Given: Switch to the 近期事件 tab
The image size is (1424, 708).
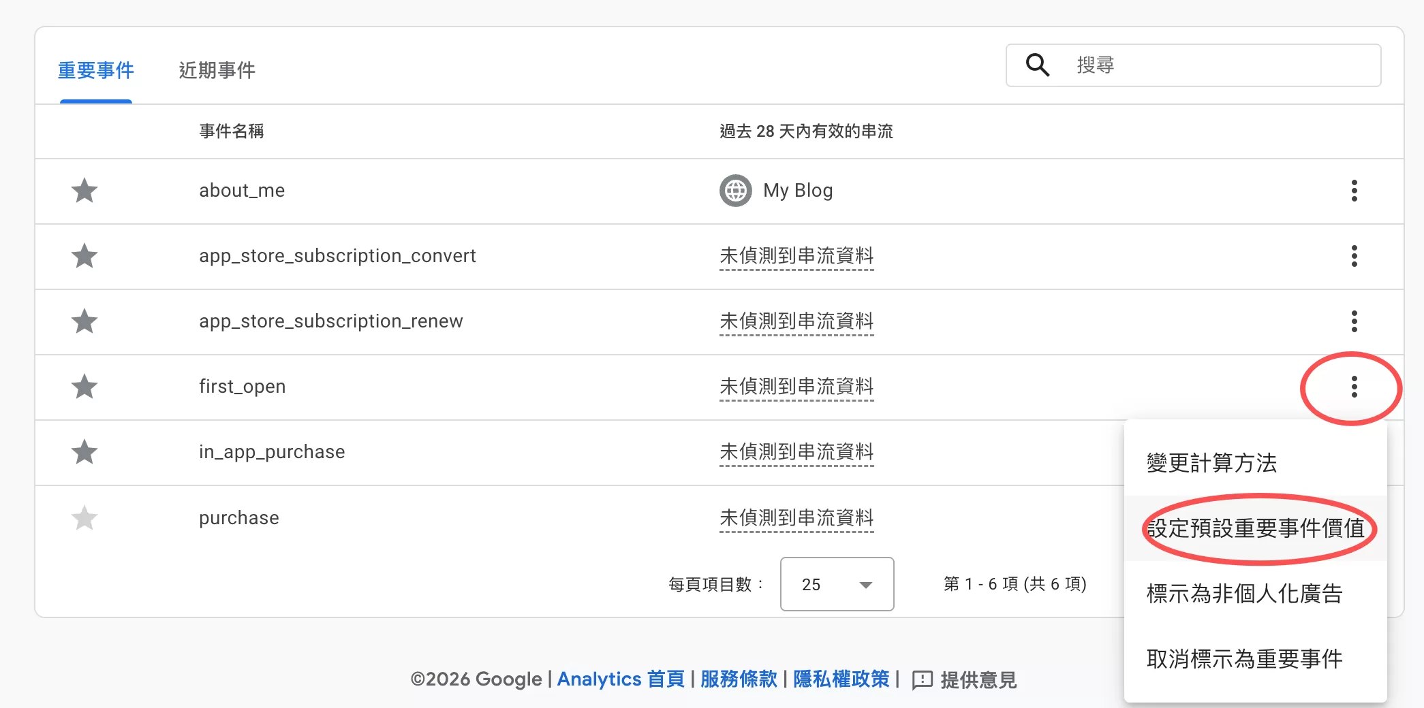Looking at the screenshot, I should (217, 71).
